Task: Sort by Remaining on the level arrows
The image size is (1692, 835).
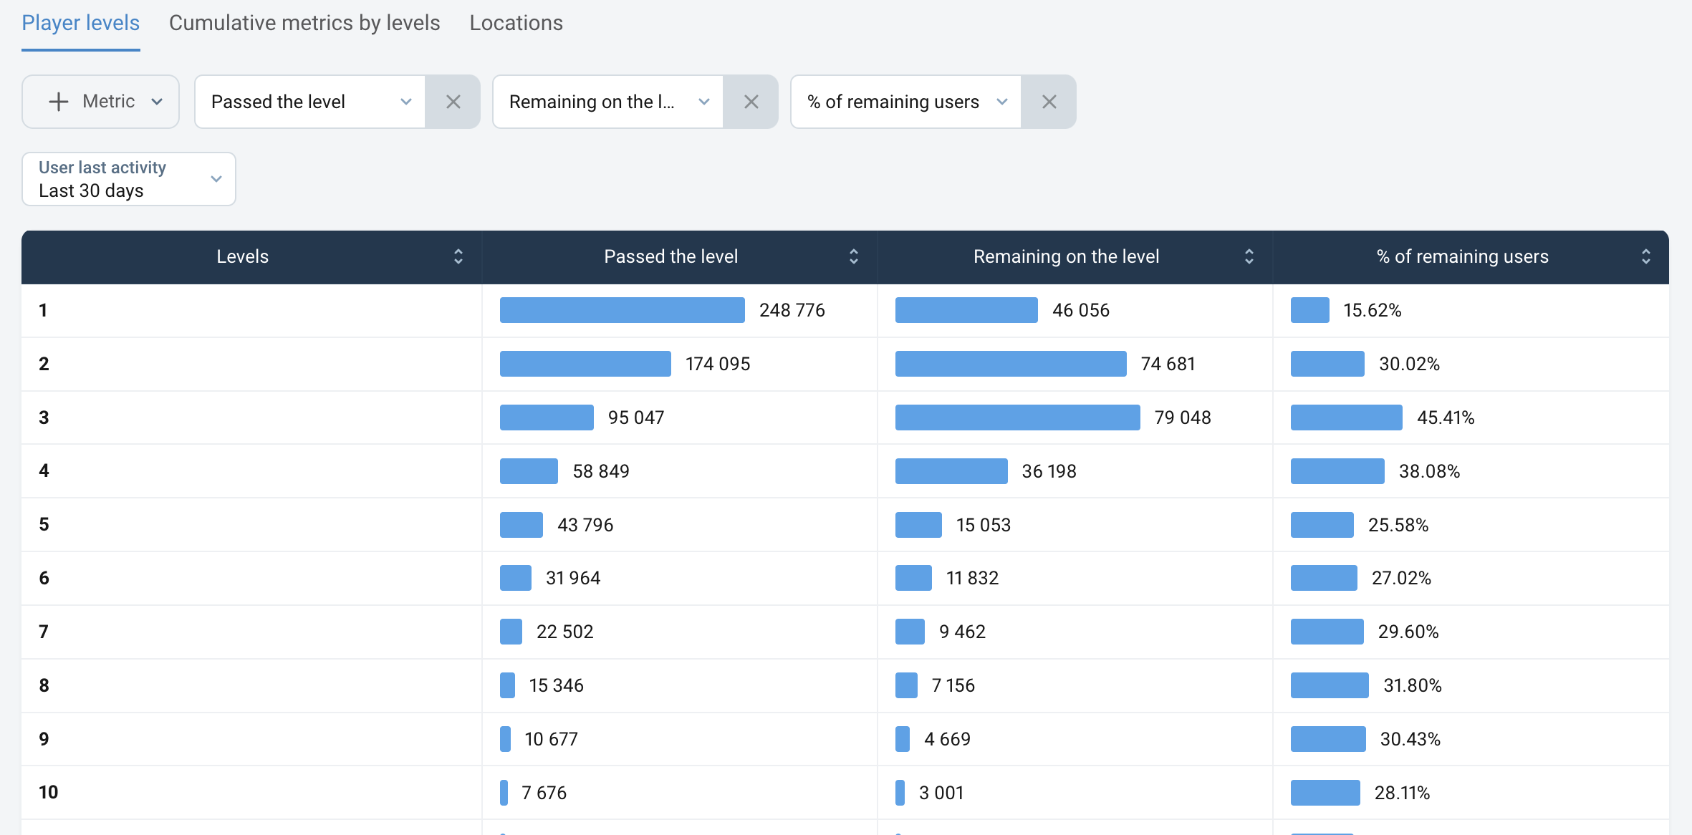Action: (x=1249, y=256)
